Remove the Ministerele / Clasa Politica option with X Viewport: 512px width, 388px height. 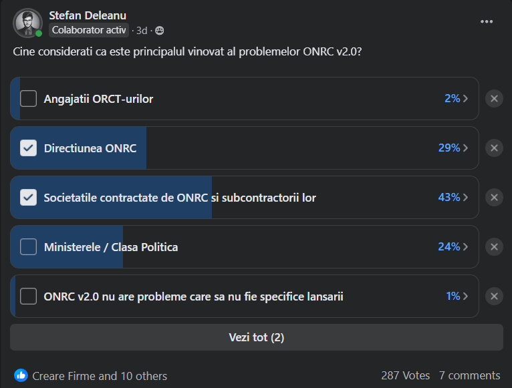pyautogui.click(x=494, y=247)
